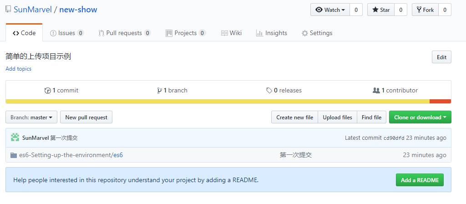
Task: Click the Add topics link
Action: point(18,69)
